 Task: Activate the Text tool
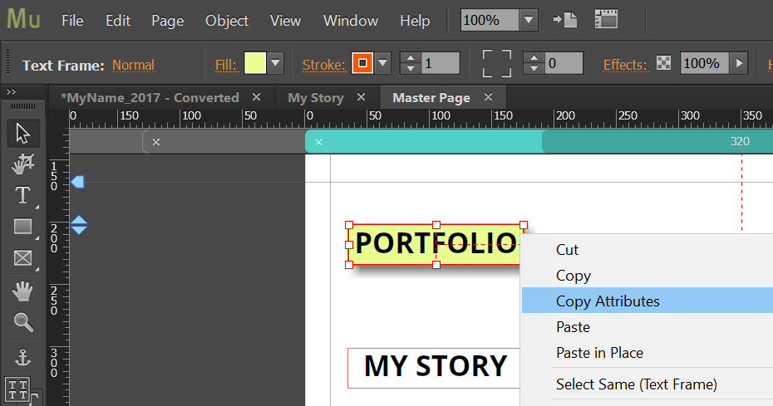[22, 196]
